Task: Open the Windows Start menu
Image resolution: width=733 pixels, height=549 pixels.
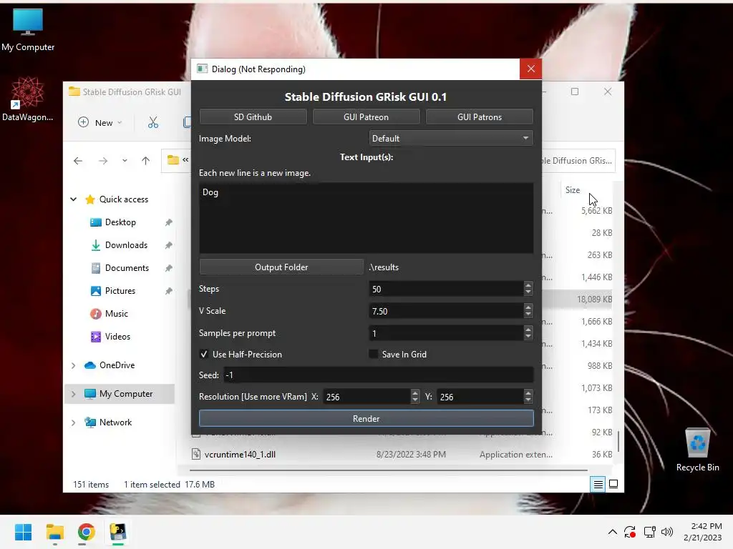Action: 23,532
